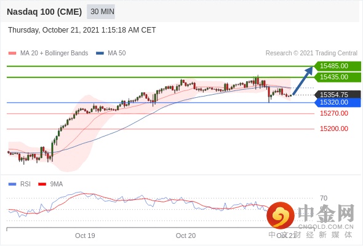
Task: Click the RSI 70 level label
Action: tap(324, 198)
